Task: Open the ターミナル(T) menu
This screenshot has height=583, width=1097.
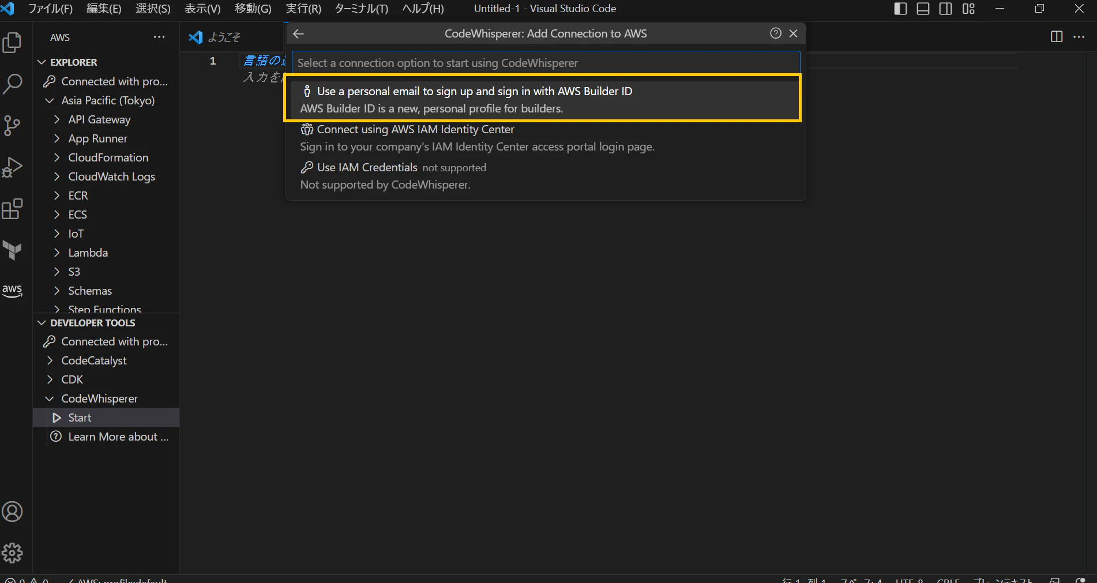Action: [x=362, y=9]
